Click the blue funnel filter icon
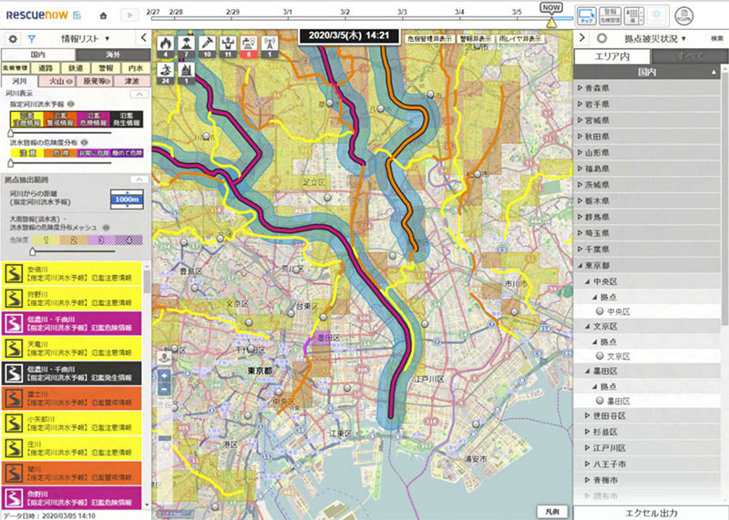 [x=32, y=39]
